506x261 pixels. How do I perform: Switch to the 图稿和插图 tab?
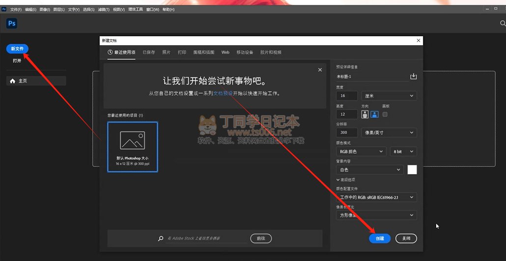[x=203, y=52]
